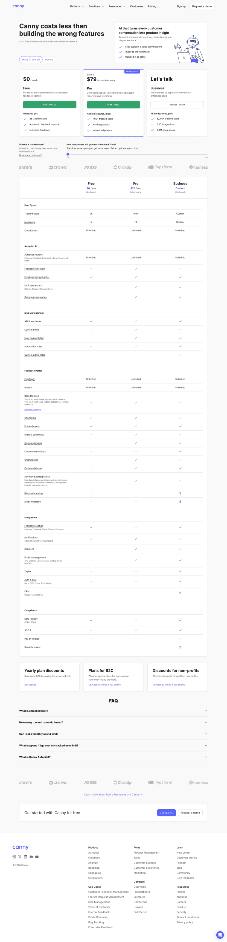The image size is (227, 942).
Task: Expand FAQ about exceeding tracked user limit
Action: coord(113,746)
